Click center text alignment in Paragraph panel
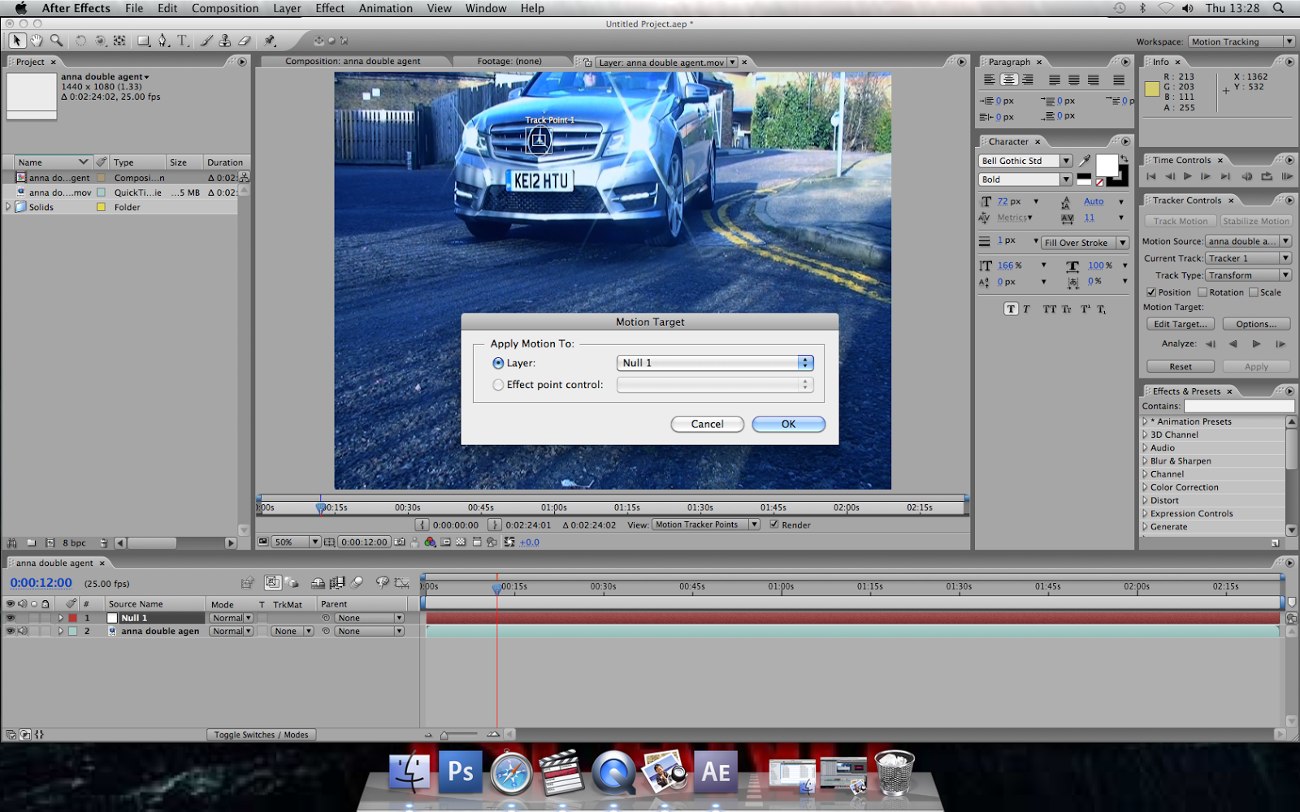 click(x=1009, y=80)
